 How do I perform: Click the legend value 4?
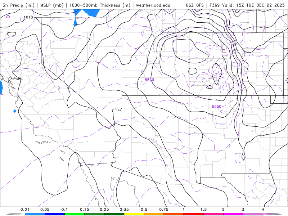pyautogui.click(x=263, y=210)
